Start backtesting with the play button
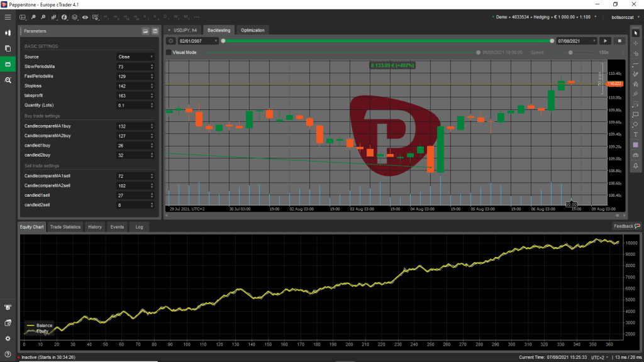 click(x=607, y=41)
